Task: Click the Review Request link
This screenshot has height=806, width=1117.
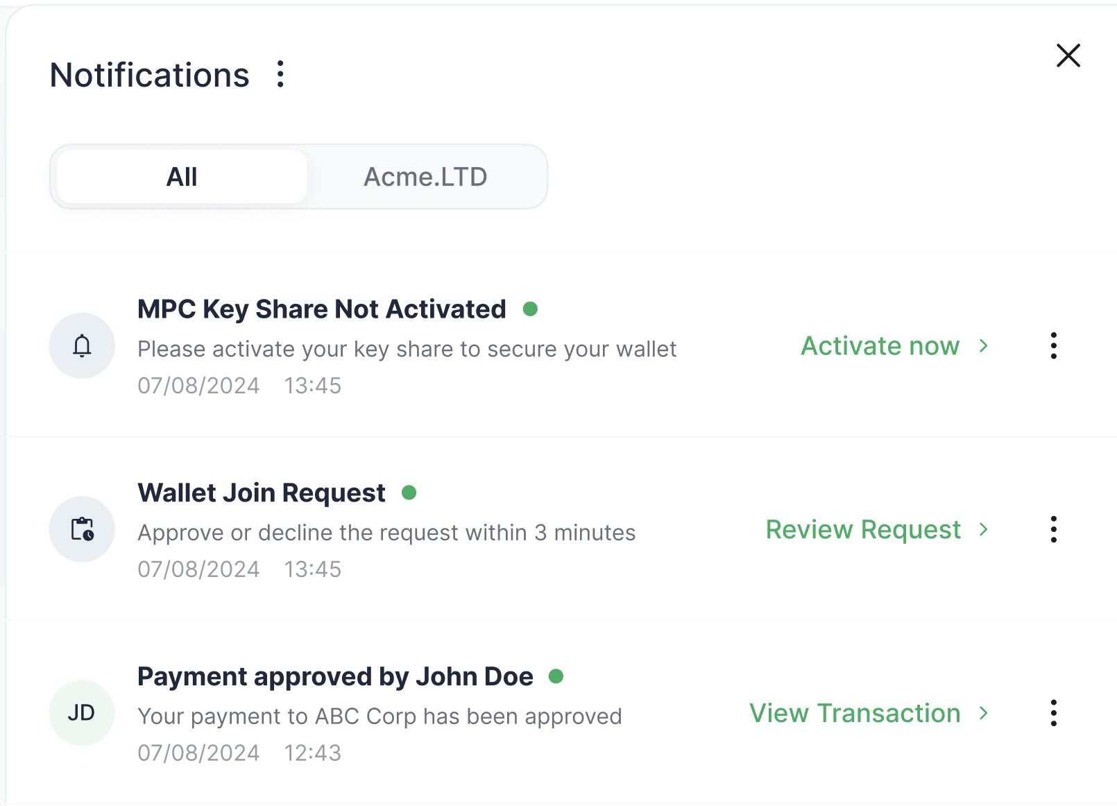Action: [x=862, y=529]
